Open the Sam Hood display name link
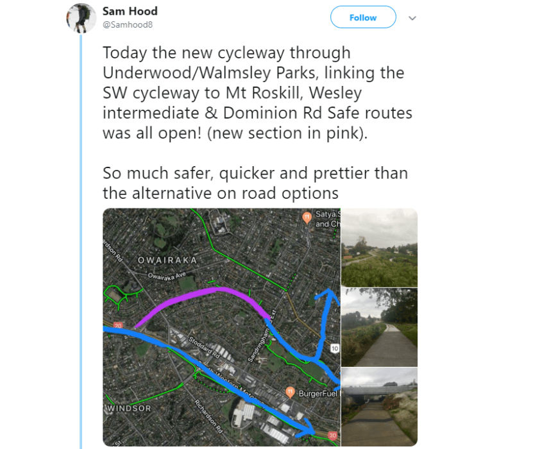This screenshot has height=449, width=533. [x=130, y=12]
